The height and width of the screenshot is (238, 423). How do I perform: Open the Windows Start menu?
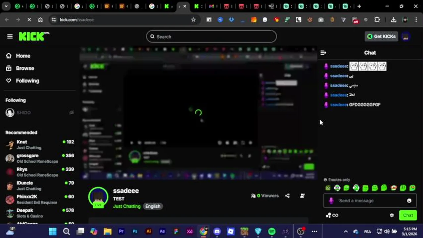coord(53,231)
